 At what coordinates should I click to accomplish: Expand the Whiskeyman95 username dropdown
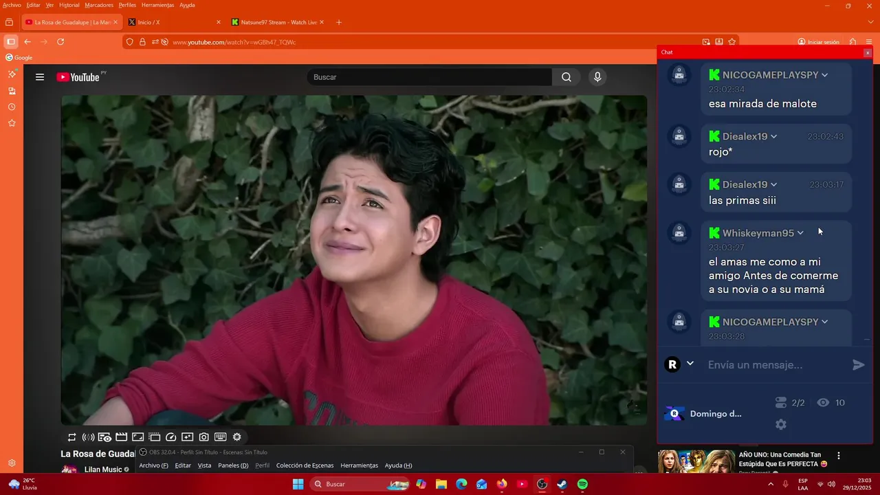800,233
